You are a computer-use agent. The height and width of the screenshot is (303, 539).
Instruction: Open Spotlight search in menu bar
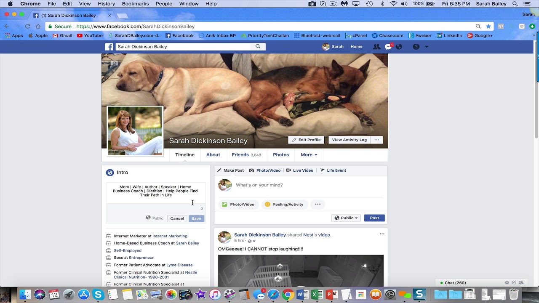[515, 4]
